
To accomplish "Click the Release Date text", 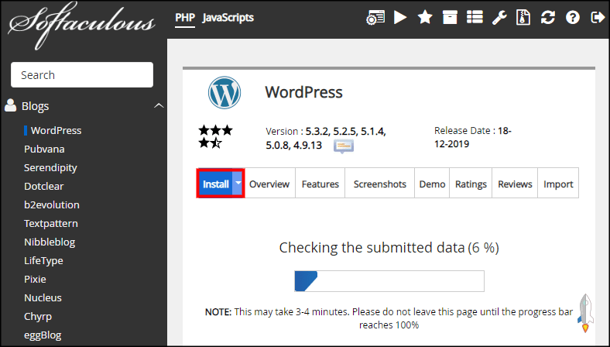I will 473,137.
